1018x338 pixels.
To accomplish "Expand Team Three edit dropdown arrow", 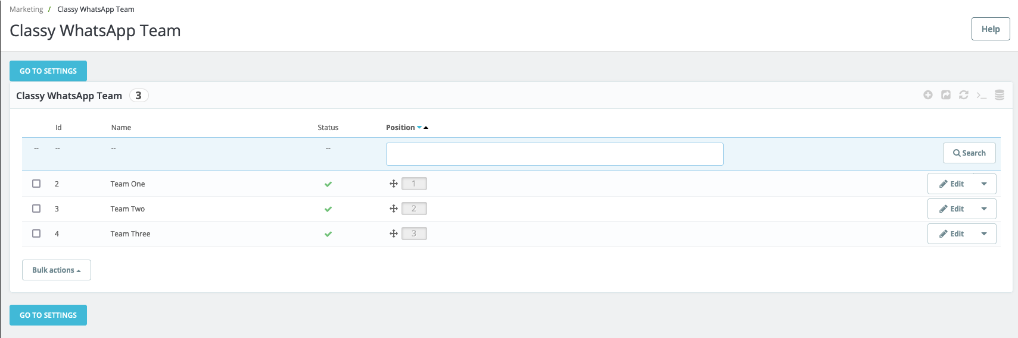I will pyautogui.click(x=984, y=233).
